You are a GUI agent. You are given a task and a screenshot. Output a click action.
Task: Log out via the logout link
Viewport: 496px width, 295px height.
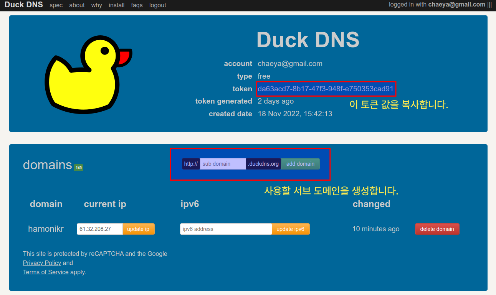pos(158,5)
